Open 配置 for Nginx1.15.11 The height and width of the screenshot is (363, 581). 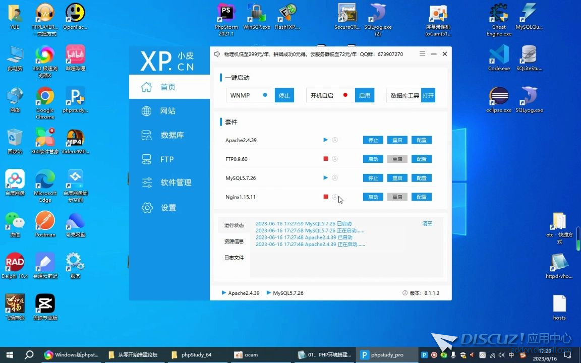(x=421, y=197)
